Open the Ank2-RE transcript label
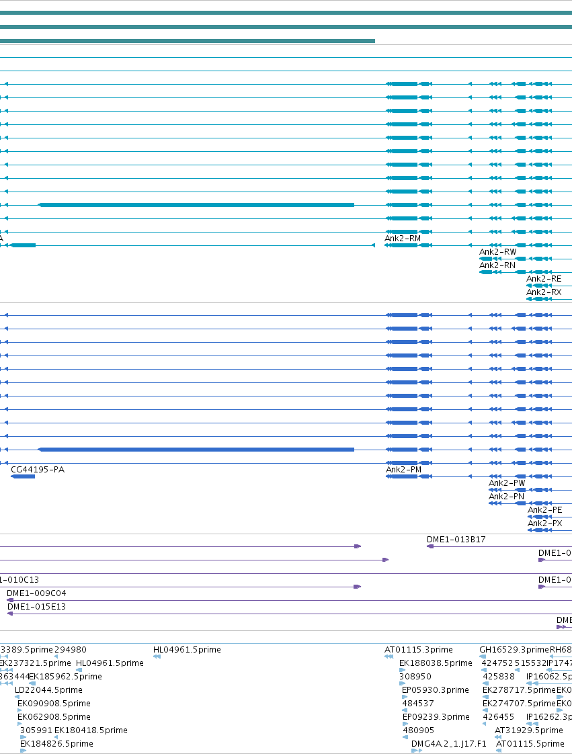The width and height of the screenshot is (572, 754). point(544,279)
